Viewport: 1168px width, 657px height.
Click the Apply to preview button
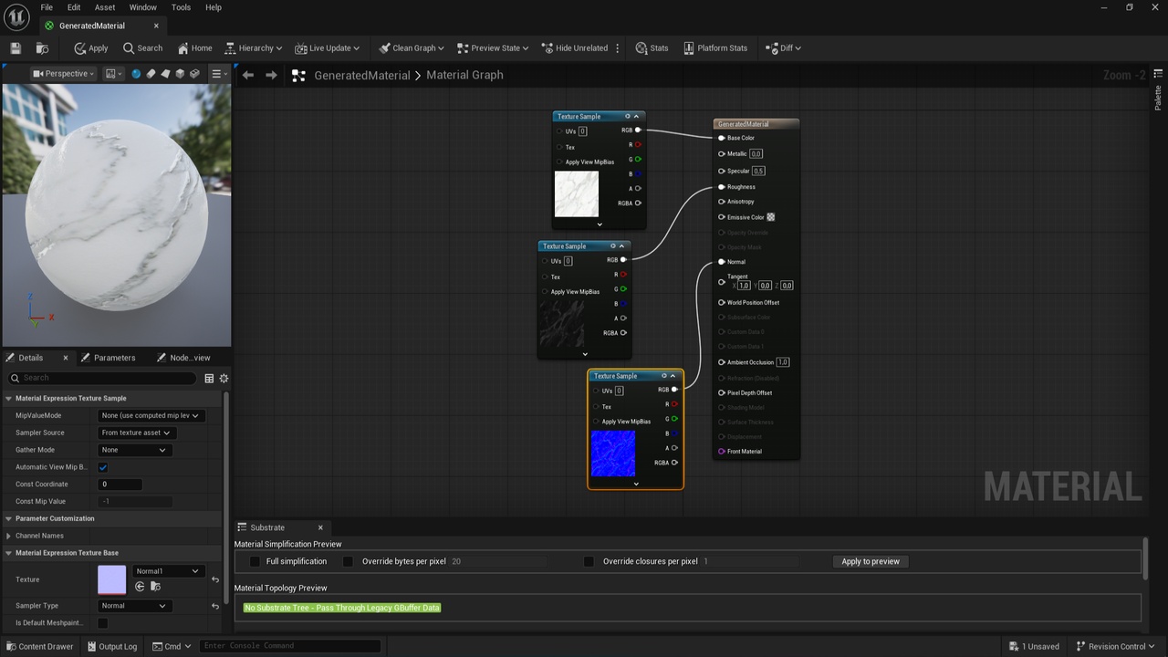pyautogui.click(x=871, y=561)
